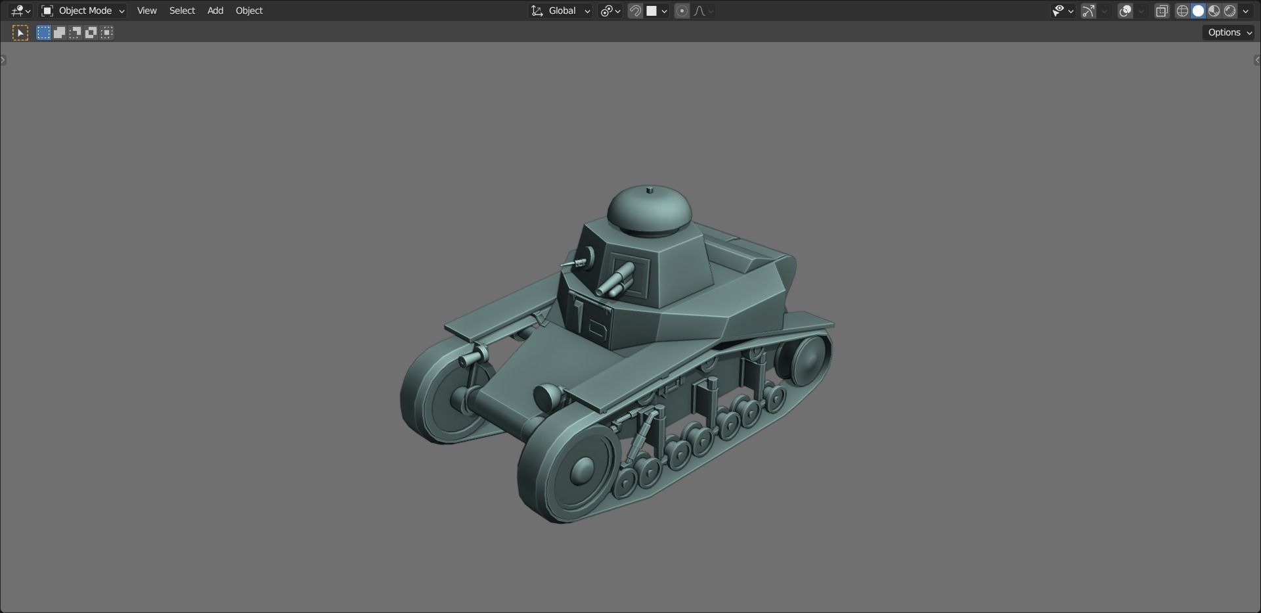Image resolution: width=1261 pixels, height=613 pixels.
Task: Switch to Rendered shading
Action: pos(1229,11)
